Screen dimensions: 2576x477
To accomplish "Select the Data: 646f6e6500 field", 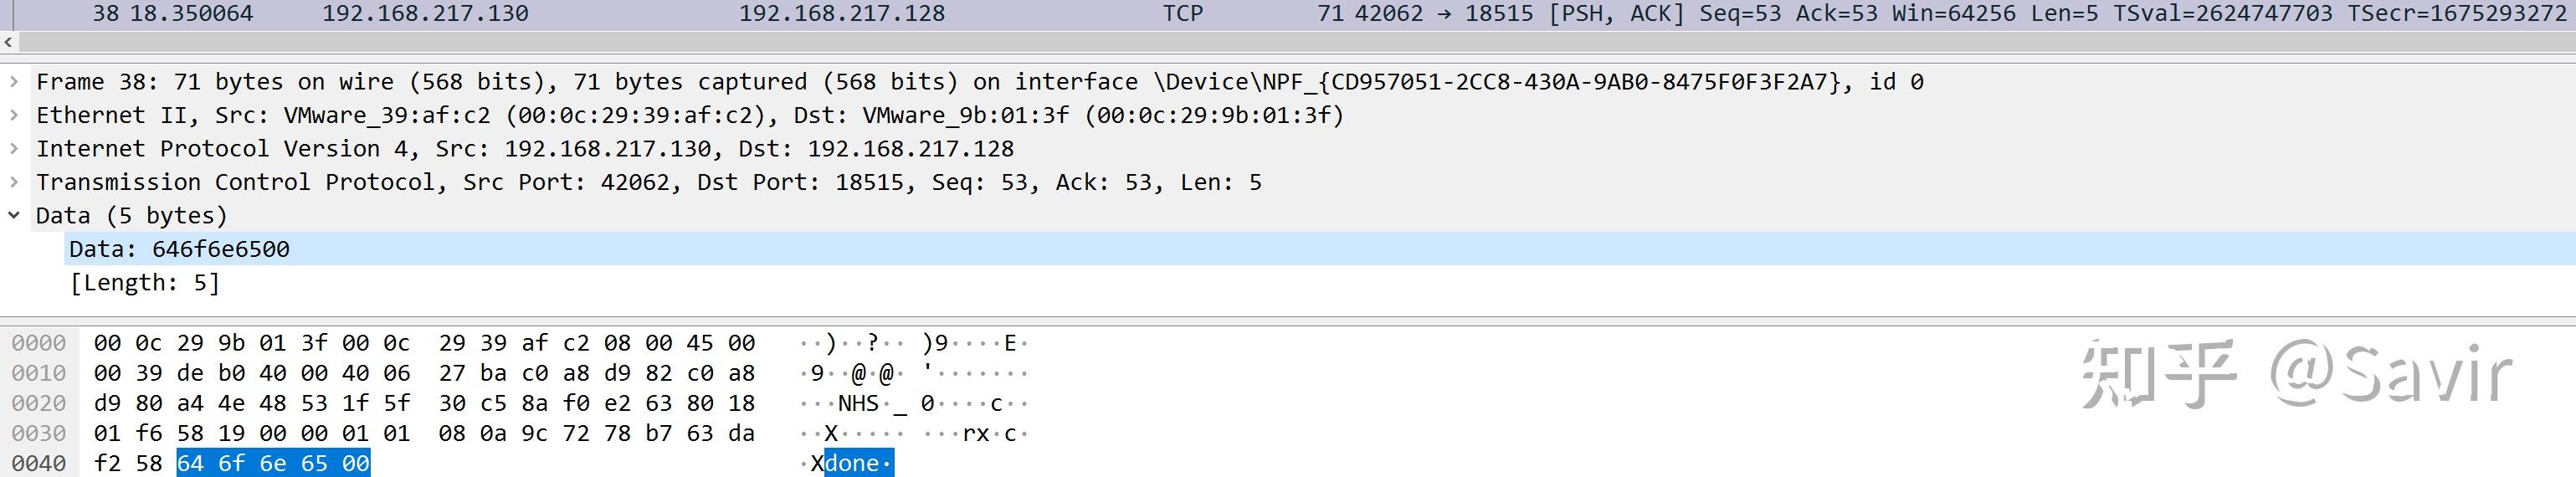I will coord(180,249).
